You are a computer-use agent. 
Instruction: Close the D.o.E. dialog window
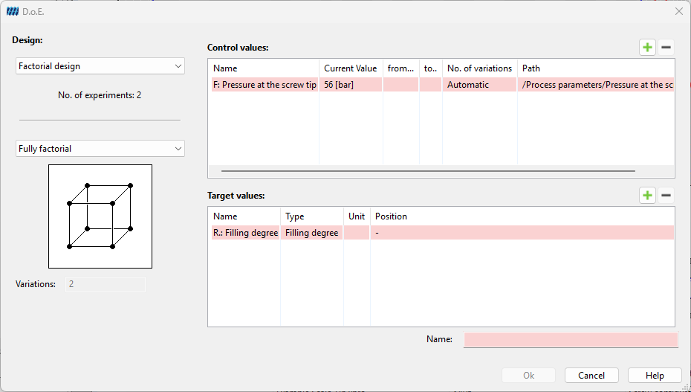pyautogui.click(x=679, y=11)
